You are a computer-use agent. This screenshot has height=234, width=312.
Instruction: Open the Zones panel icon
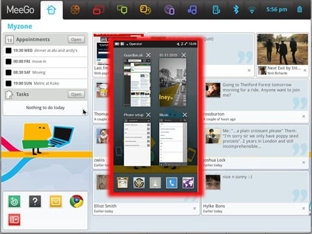coord(75,10)
